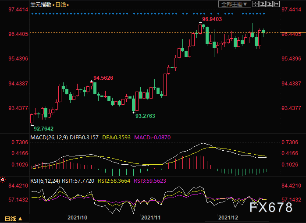Click the 0.4166 MACD left axis value
Image resolution: width=306 pixels, height=223 pixels.
pos(20,153)
